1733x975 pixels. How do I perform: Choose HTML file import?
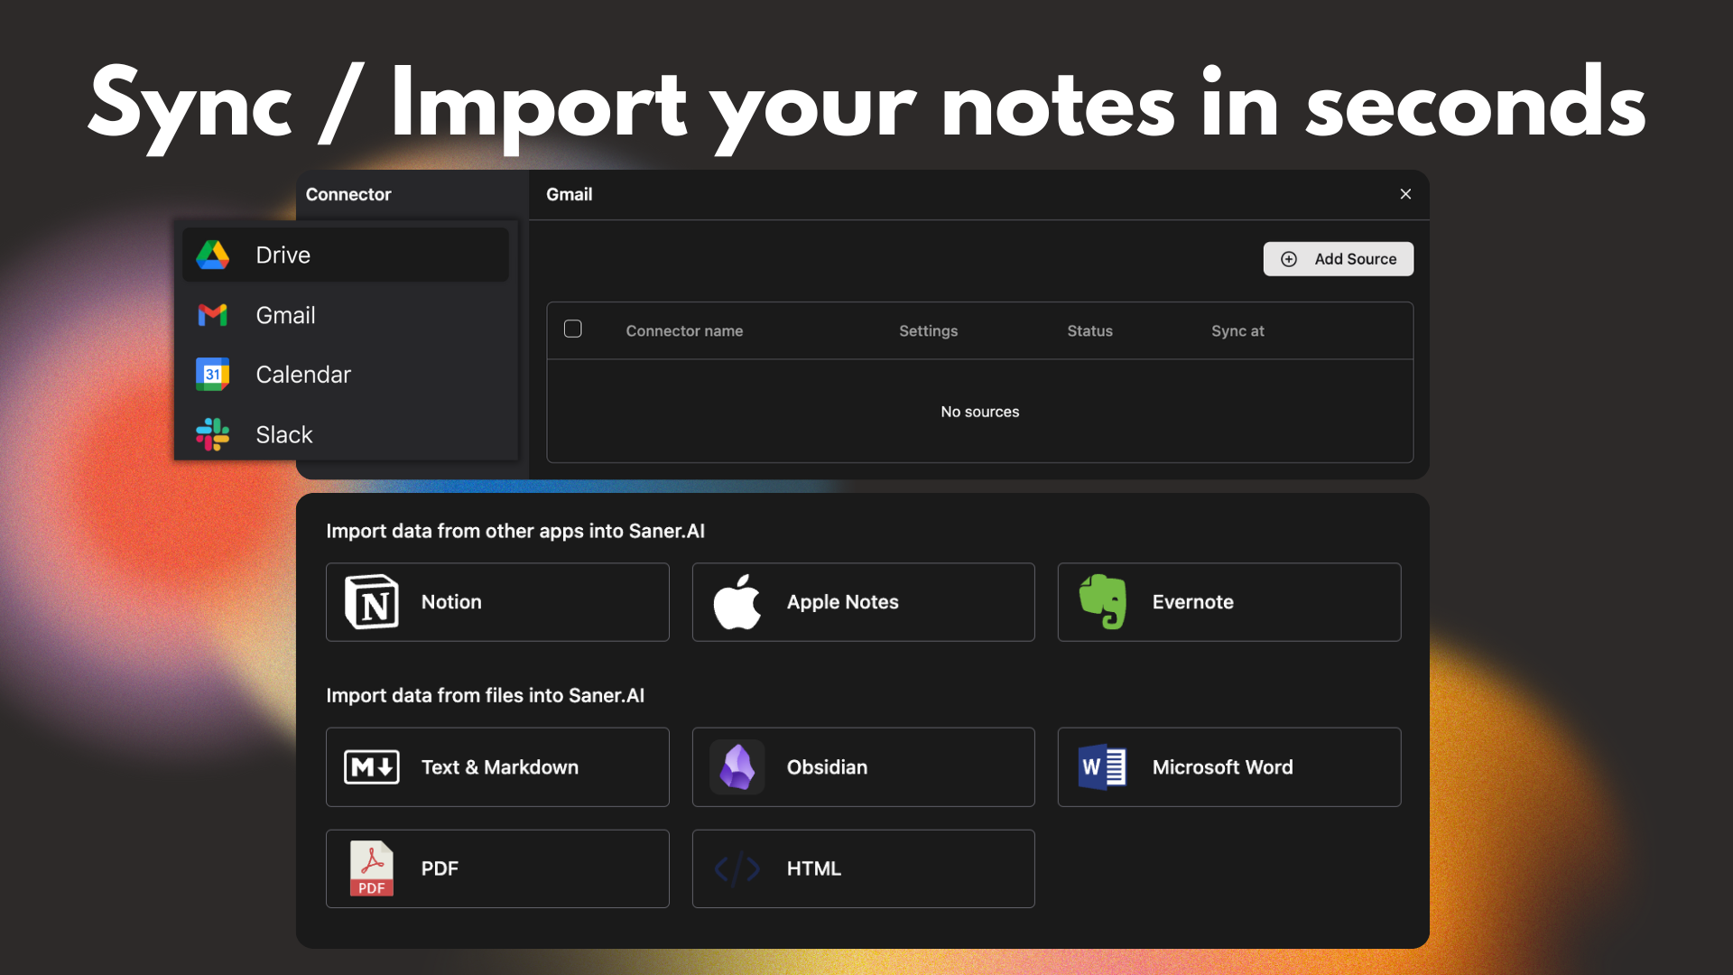pos(863,868)
